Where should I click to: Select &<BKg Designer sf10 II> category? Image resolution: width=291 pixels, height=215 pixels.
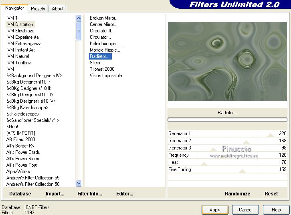click(x=29, y=88)
